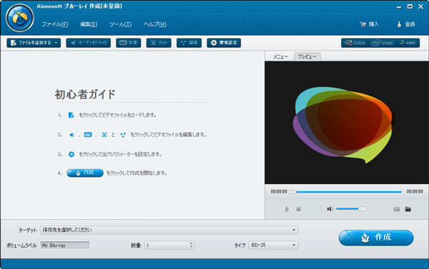Click the ABC subtitle icon in guide step 2
429x269 pixels.
[x=88, y=135]
